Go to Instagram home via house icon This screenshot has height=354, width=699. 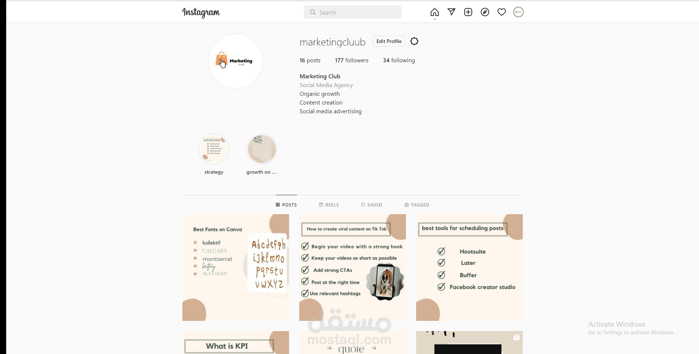point(434,12)
